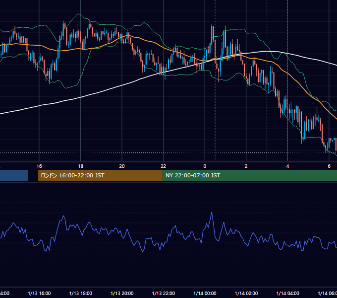Click the 1/13 16:00 date label
Viewport: 337px width, 298px height.
[39, 293]
